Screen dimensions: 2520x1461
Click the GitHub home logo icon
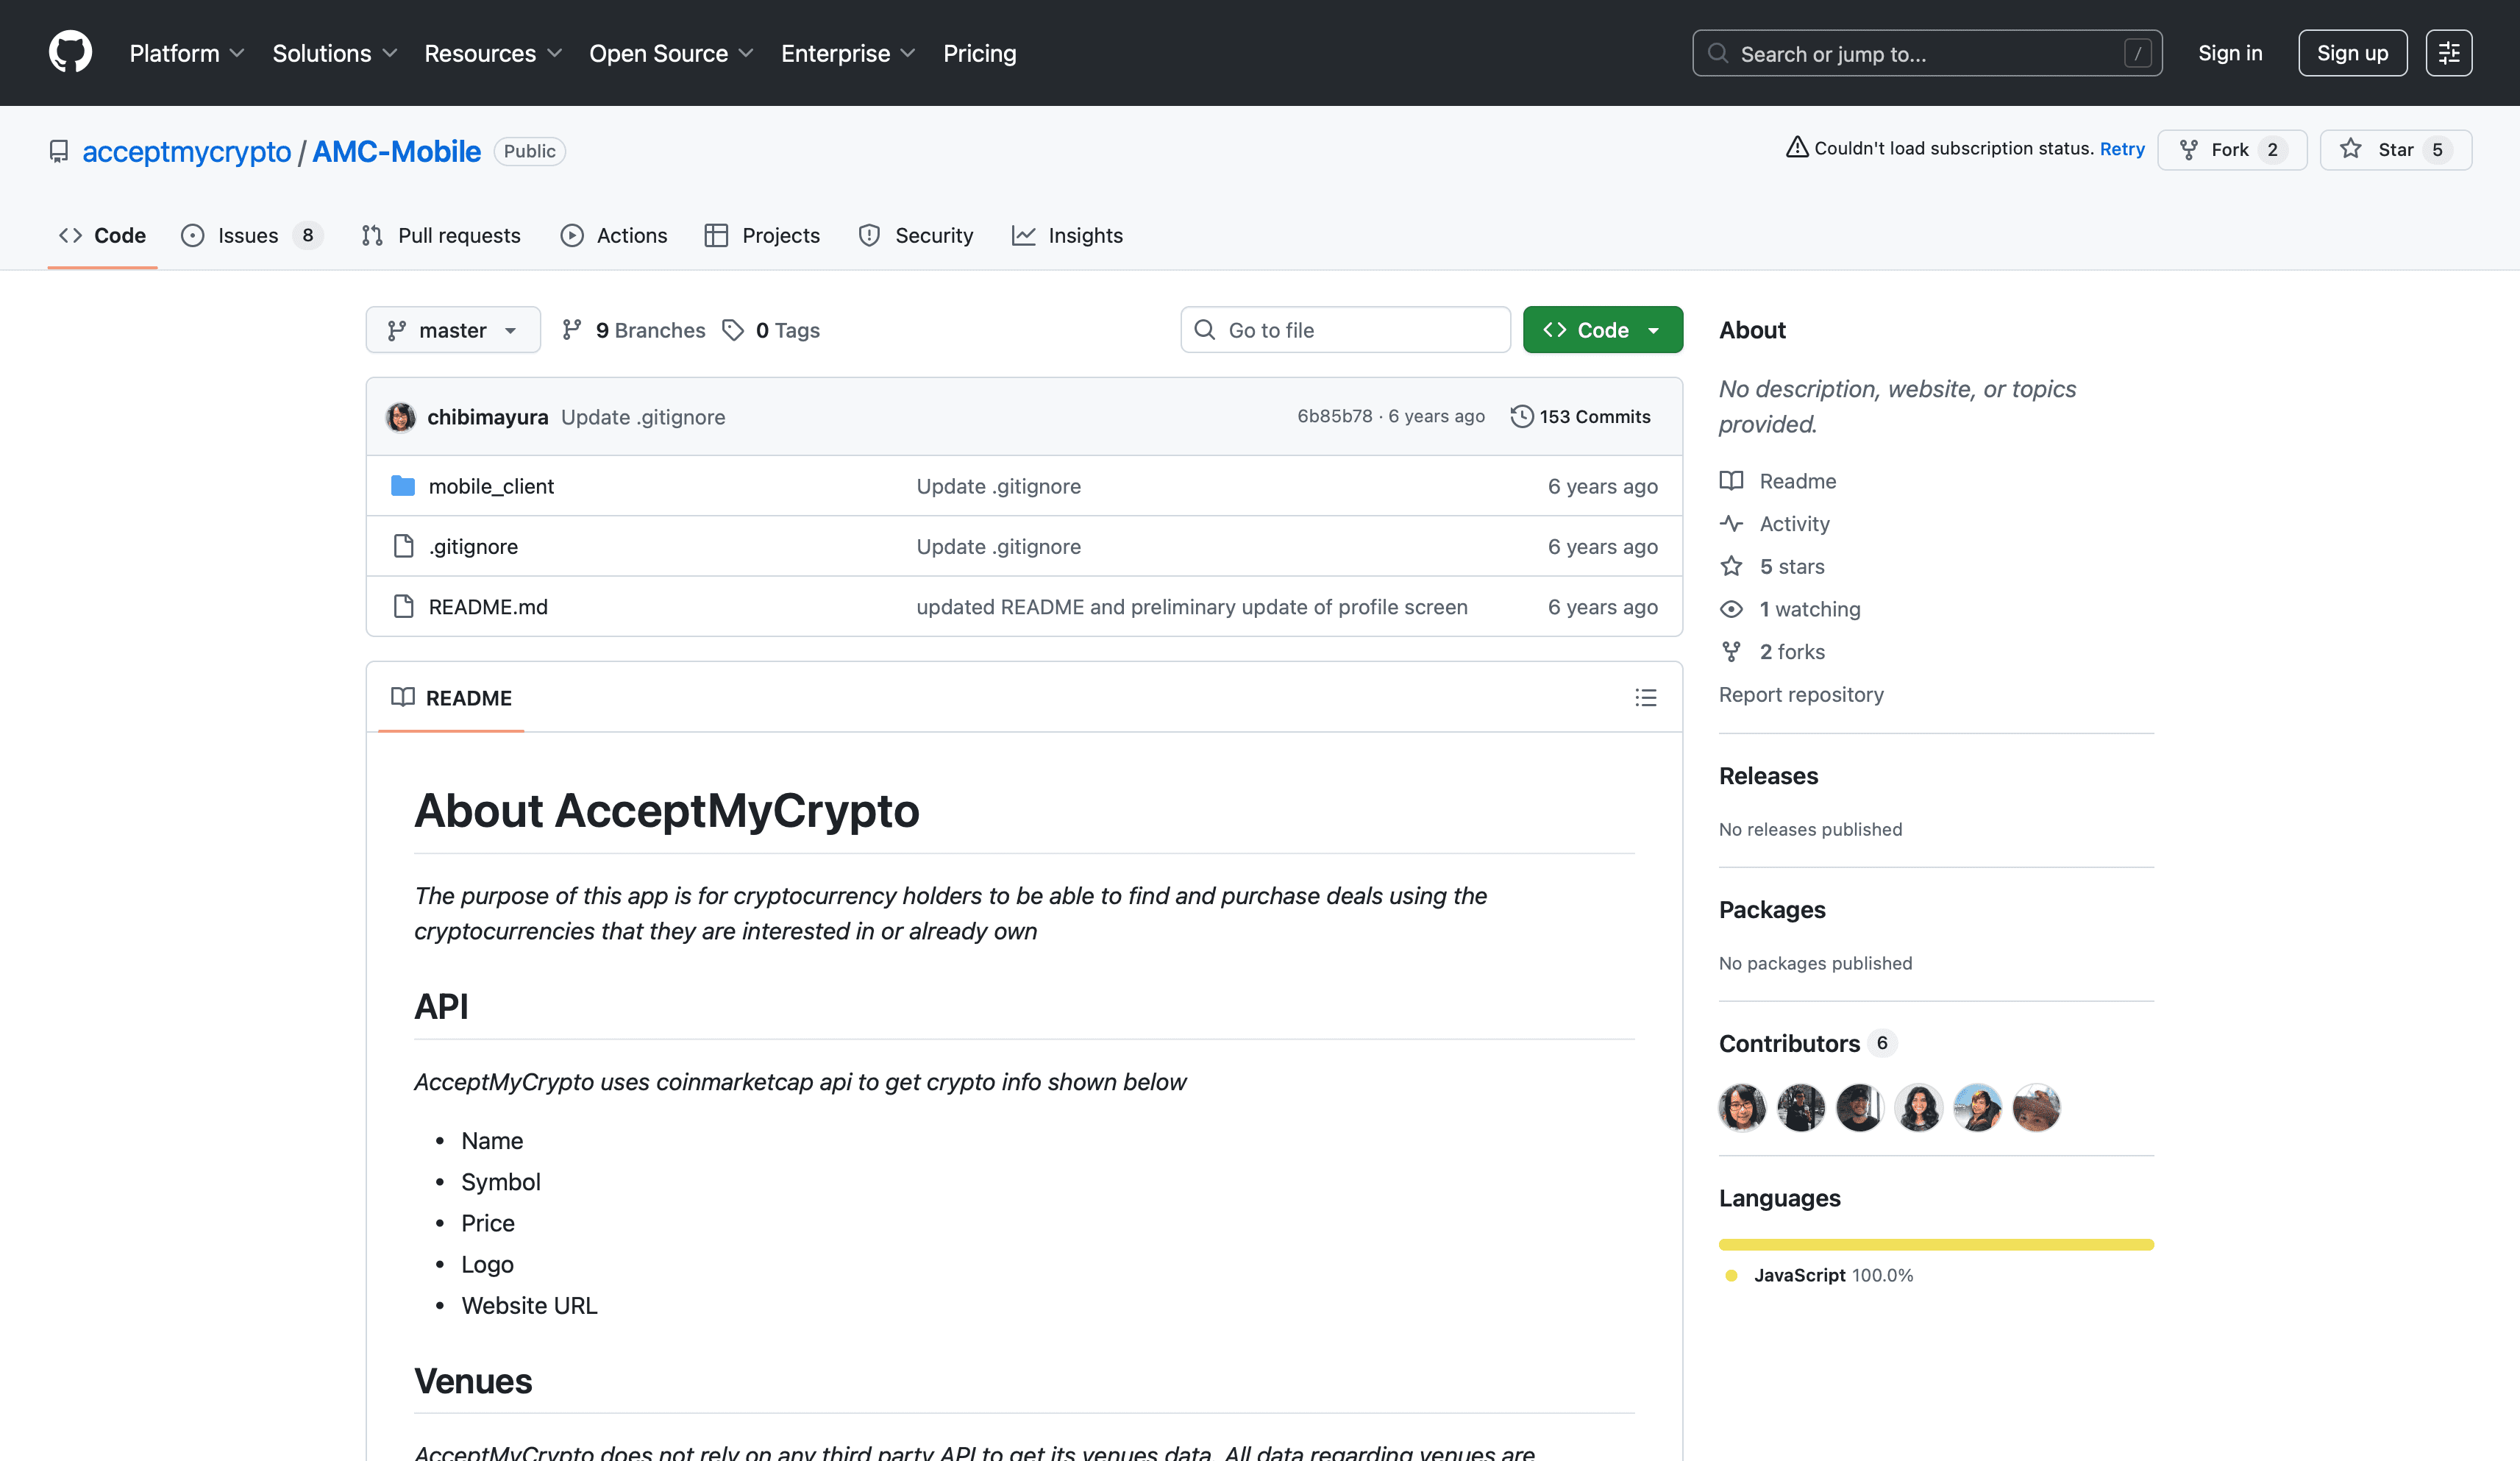click(x=70, y=52)
